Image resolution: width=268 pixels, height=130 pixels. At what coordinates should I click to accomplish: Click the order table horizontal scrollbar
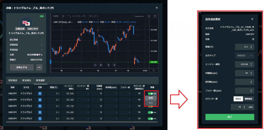[82, 122]
